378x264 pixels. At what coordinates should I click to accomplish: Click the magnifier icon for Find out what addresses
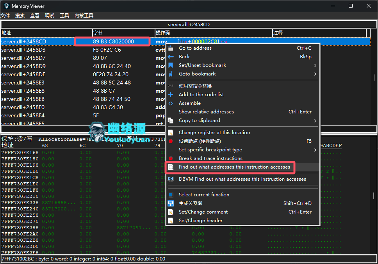[171, 167]
